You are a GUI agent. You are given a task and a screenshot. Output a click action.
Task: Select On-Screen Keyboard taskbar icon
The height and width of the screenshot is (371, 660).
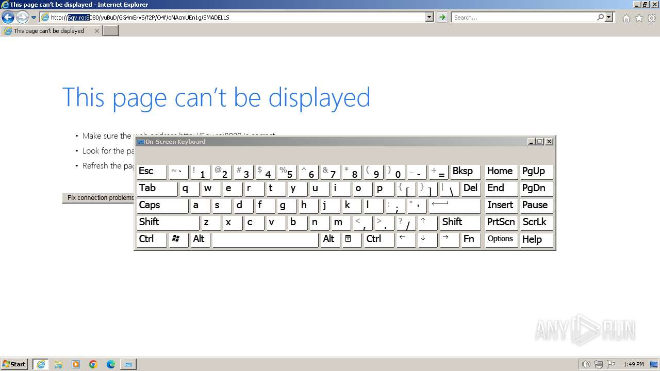tap(128, 364)
